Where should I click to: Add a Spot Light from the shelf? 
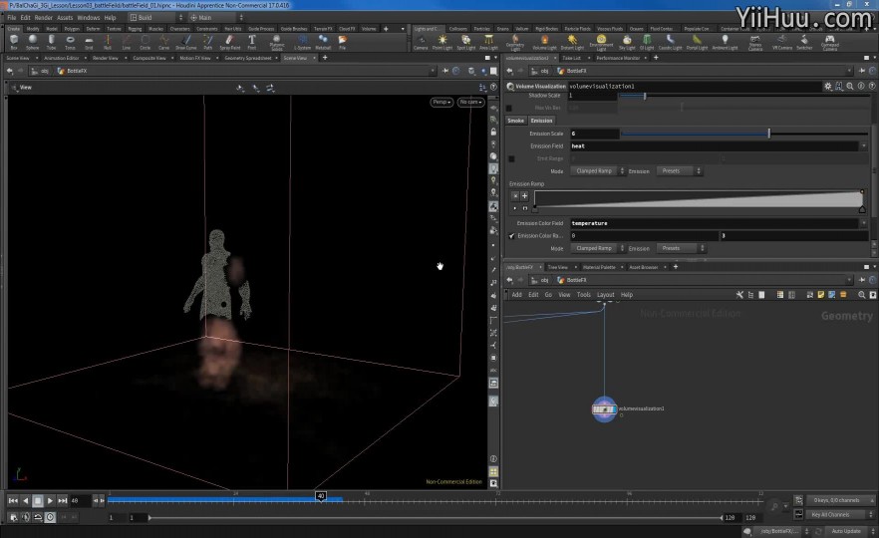[465, 42]
